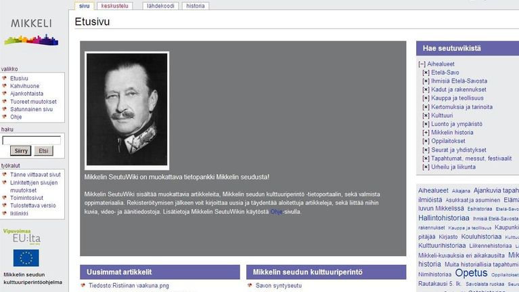Click the toggle beside Urheilu ja liikunta
The height and width of the screenshot is (292, 519).
click(x=426, y=167)
